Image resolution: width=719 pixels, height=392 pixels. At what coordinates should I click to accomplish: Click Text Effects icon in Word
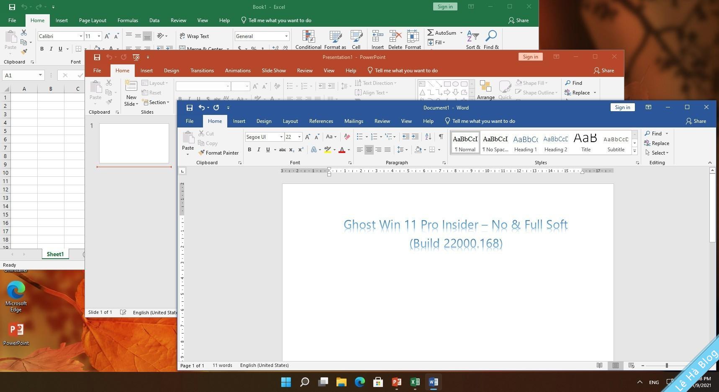tap(314, 150)
